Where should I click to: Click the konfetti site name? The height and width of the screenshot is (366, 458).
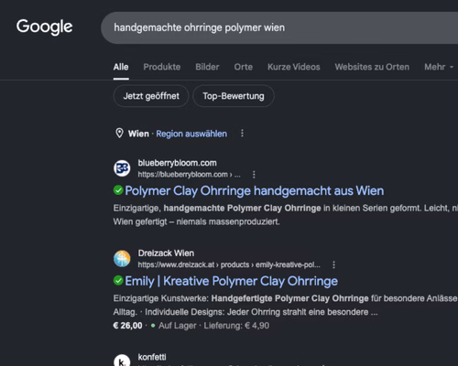[x=152, y=357]
